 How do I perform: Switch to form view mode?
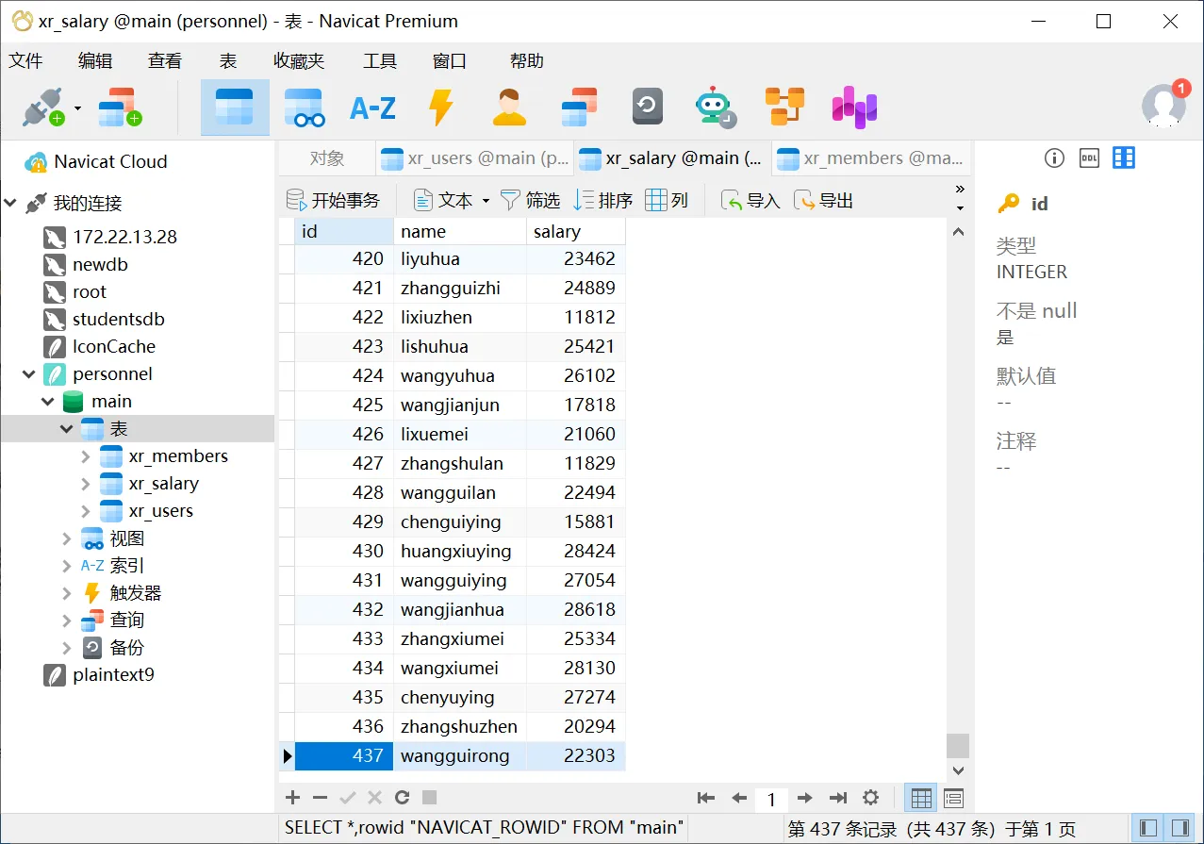pos(953,798)
